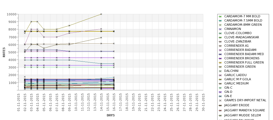Select CARDAMOM-8MM GREEN legend label
The width and height of the screenshot is (273, 120).
(243, 25)
